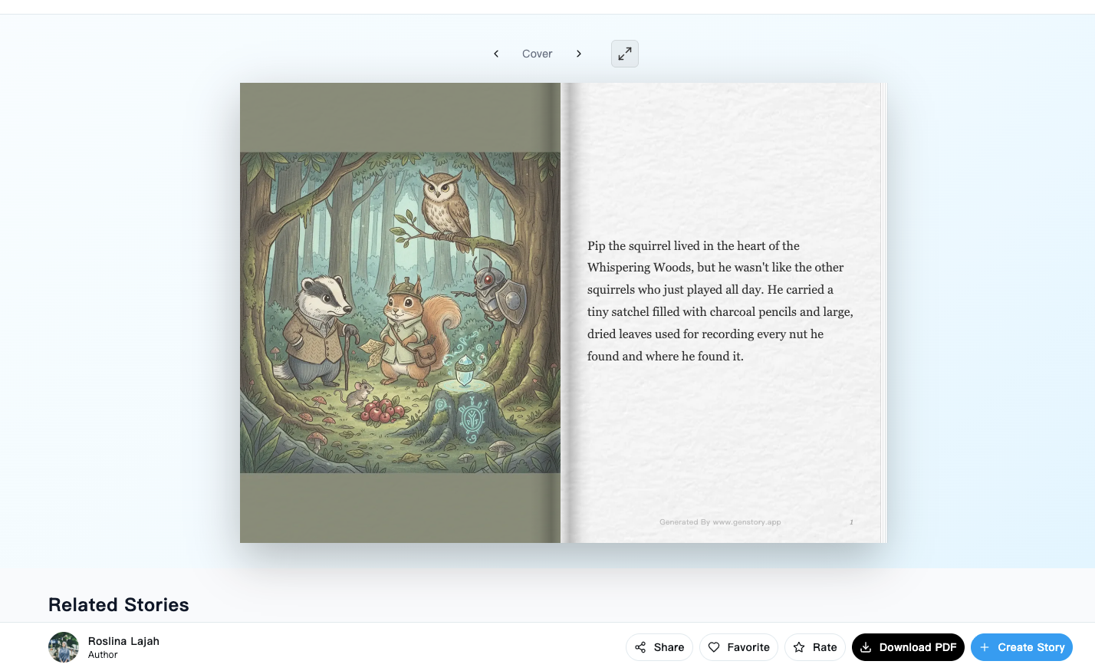Open Roslina Lajah's profile avatar
The height and width of the screenshot is (671, 1095).
coord(64,647)
